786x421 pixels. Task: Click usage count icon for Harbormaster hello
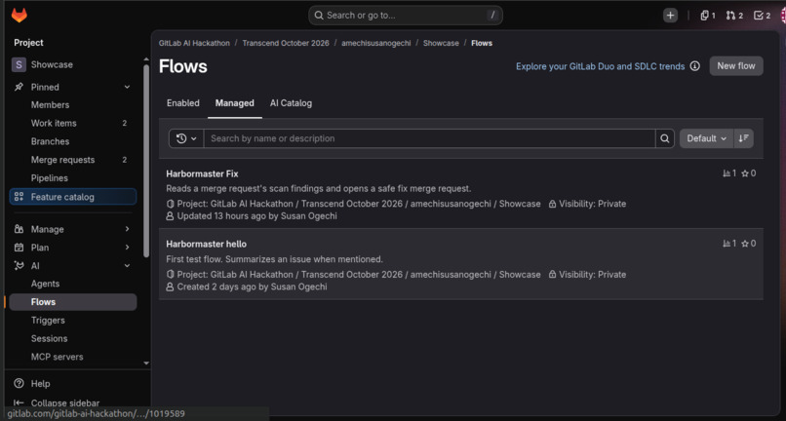(727, 244)
